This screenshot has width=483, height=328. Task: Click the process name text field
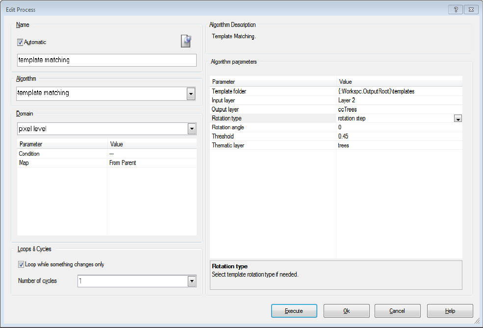point(106,60)
